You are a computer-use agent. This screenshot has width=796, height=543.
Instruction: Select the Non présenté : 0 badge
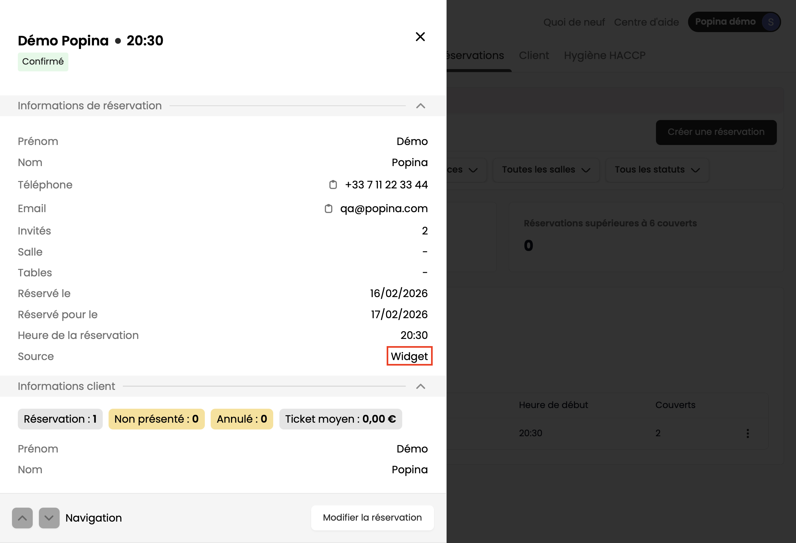point(157,419)
